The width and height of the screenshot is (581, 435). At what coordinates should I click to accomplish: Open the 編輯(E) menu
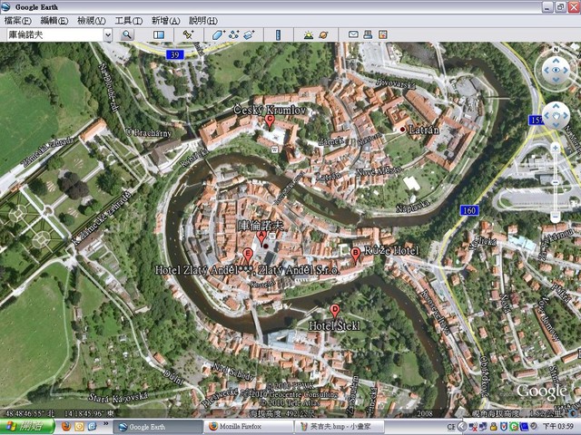pyautogui.click(x=54, y=21)
